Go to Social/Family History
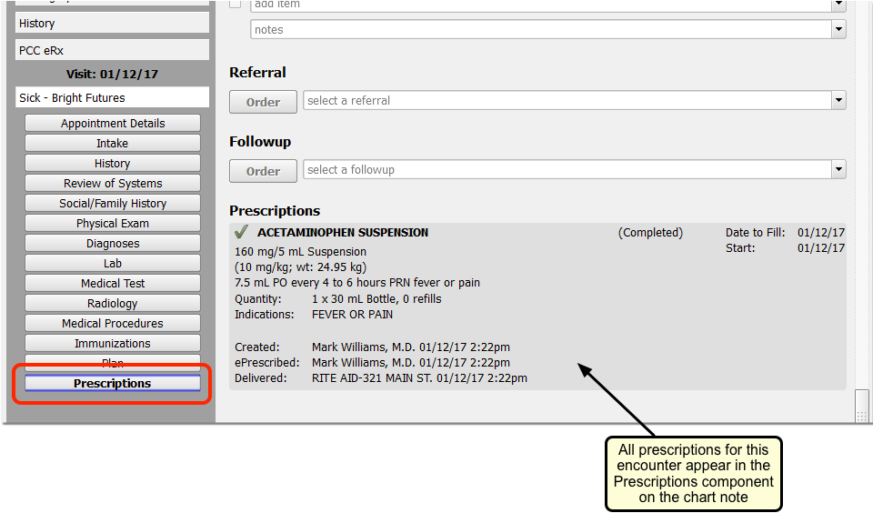 click(113, 204)
